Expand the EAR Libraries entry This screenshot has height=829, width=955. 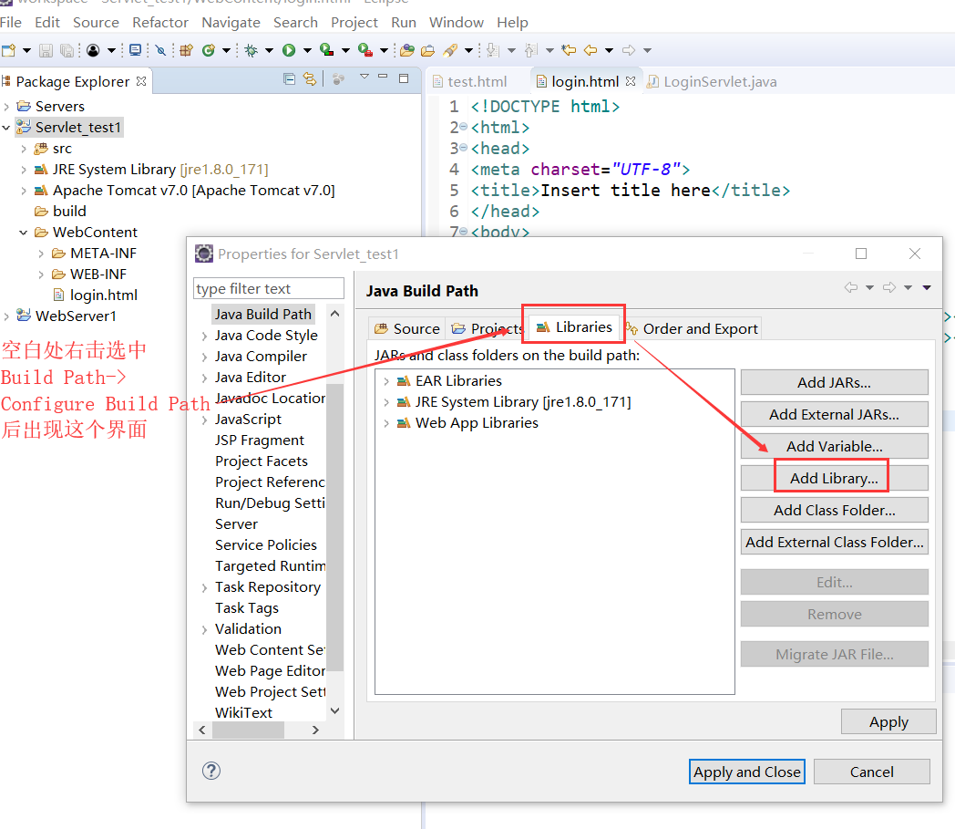(x=386, y=381)
